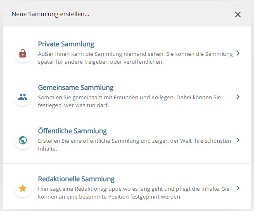Viewport: 254px width, 211px height.
Task: Open Gemeinsame Sammlung via its right chevron
Action: tap(238, 97)
